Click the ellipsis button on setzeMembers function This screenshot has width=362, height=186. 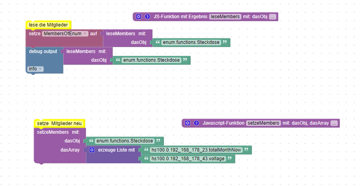334,123
